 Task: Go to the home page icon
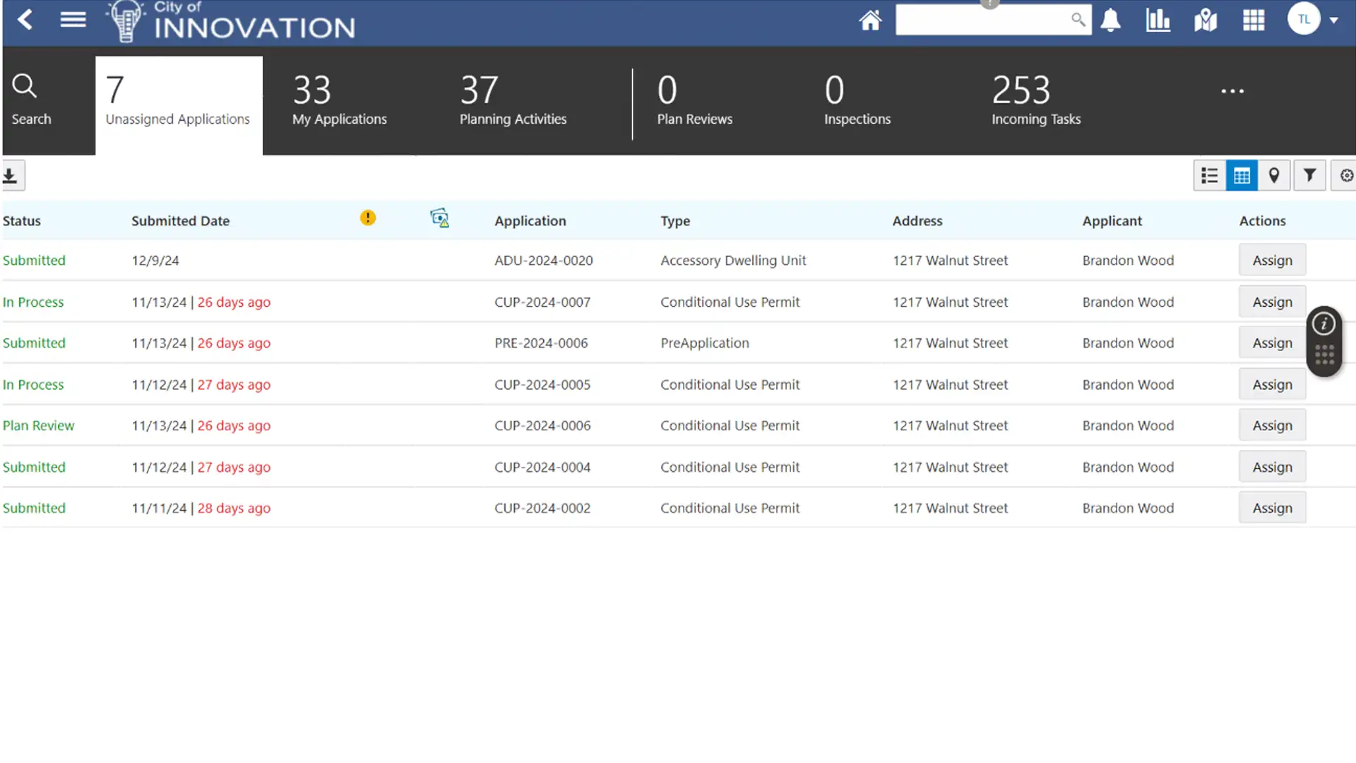870,20
